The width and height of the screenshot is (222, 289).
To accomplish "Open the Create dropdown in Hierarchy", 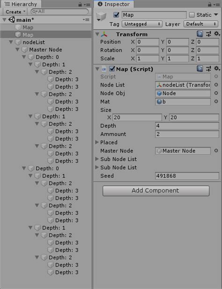I will click(x=15, y=12).
